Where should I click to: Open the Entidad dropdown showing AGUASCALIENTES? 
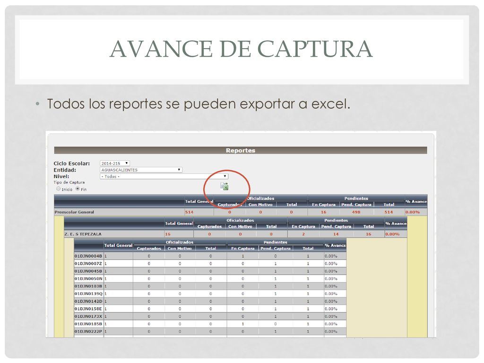141,170
